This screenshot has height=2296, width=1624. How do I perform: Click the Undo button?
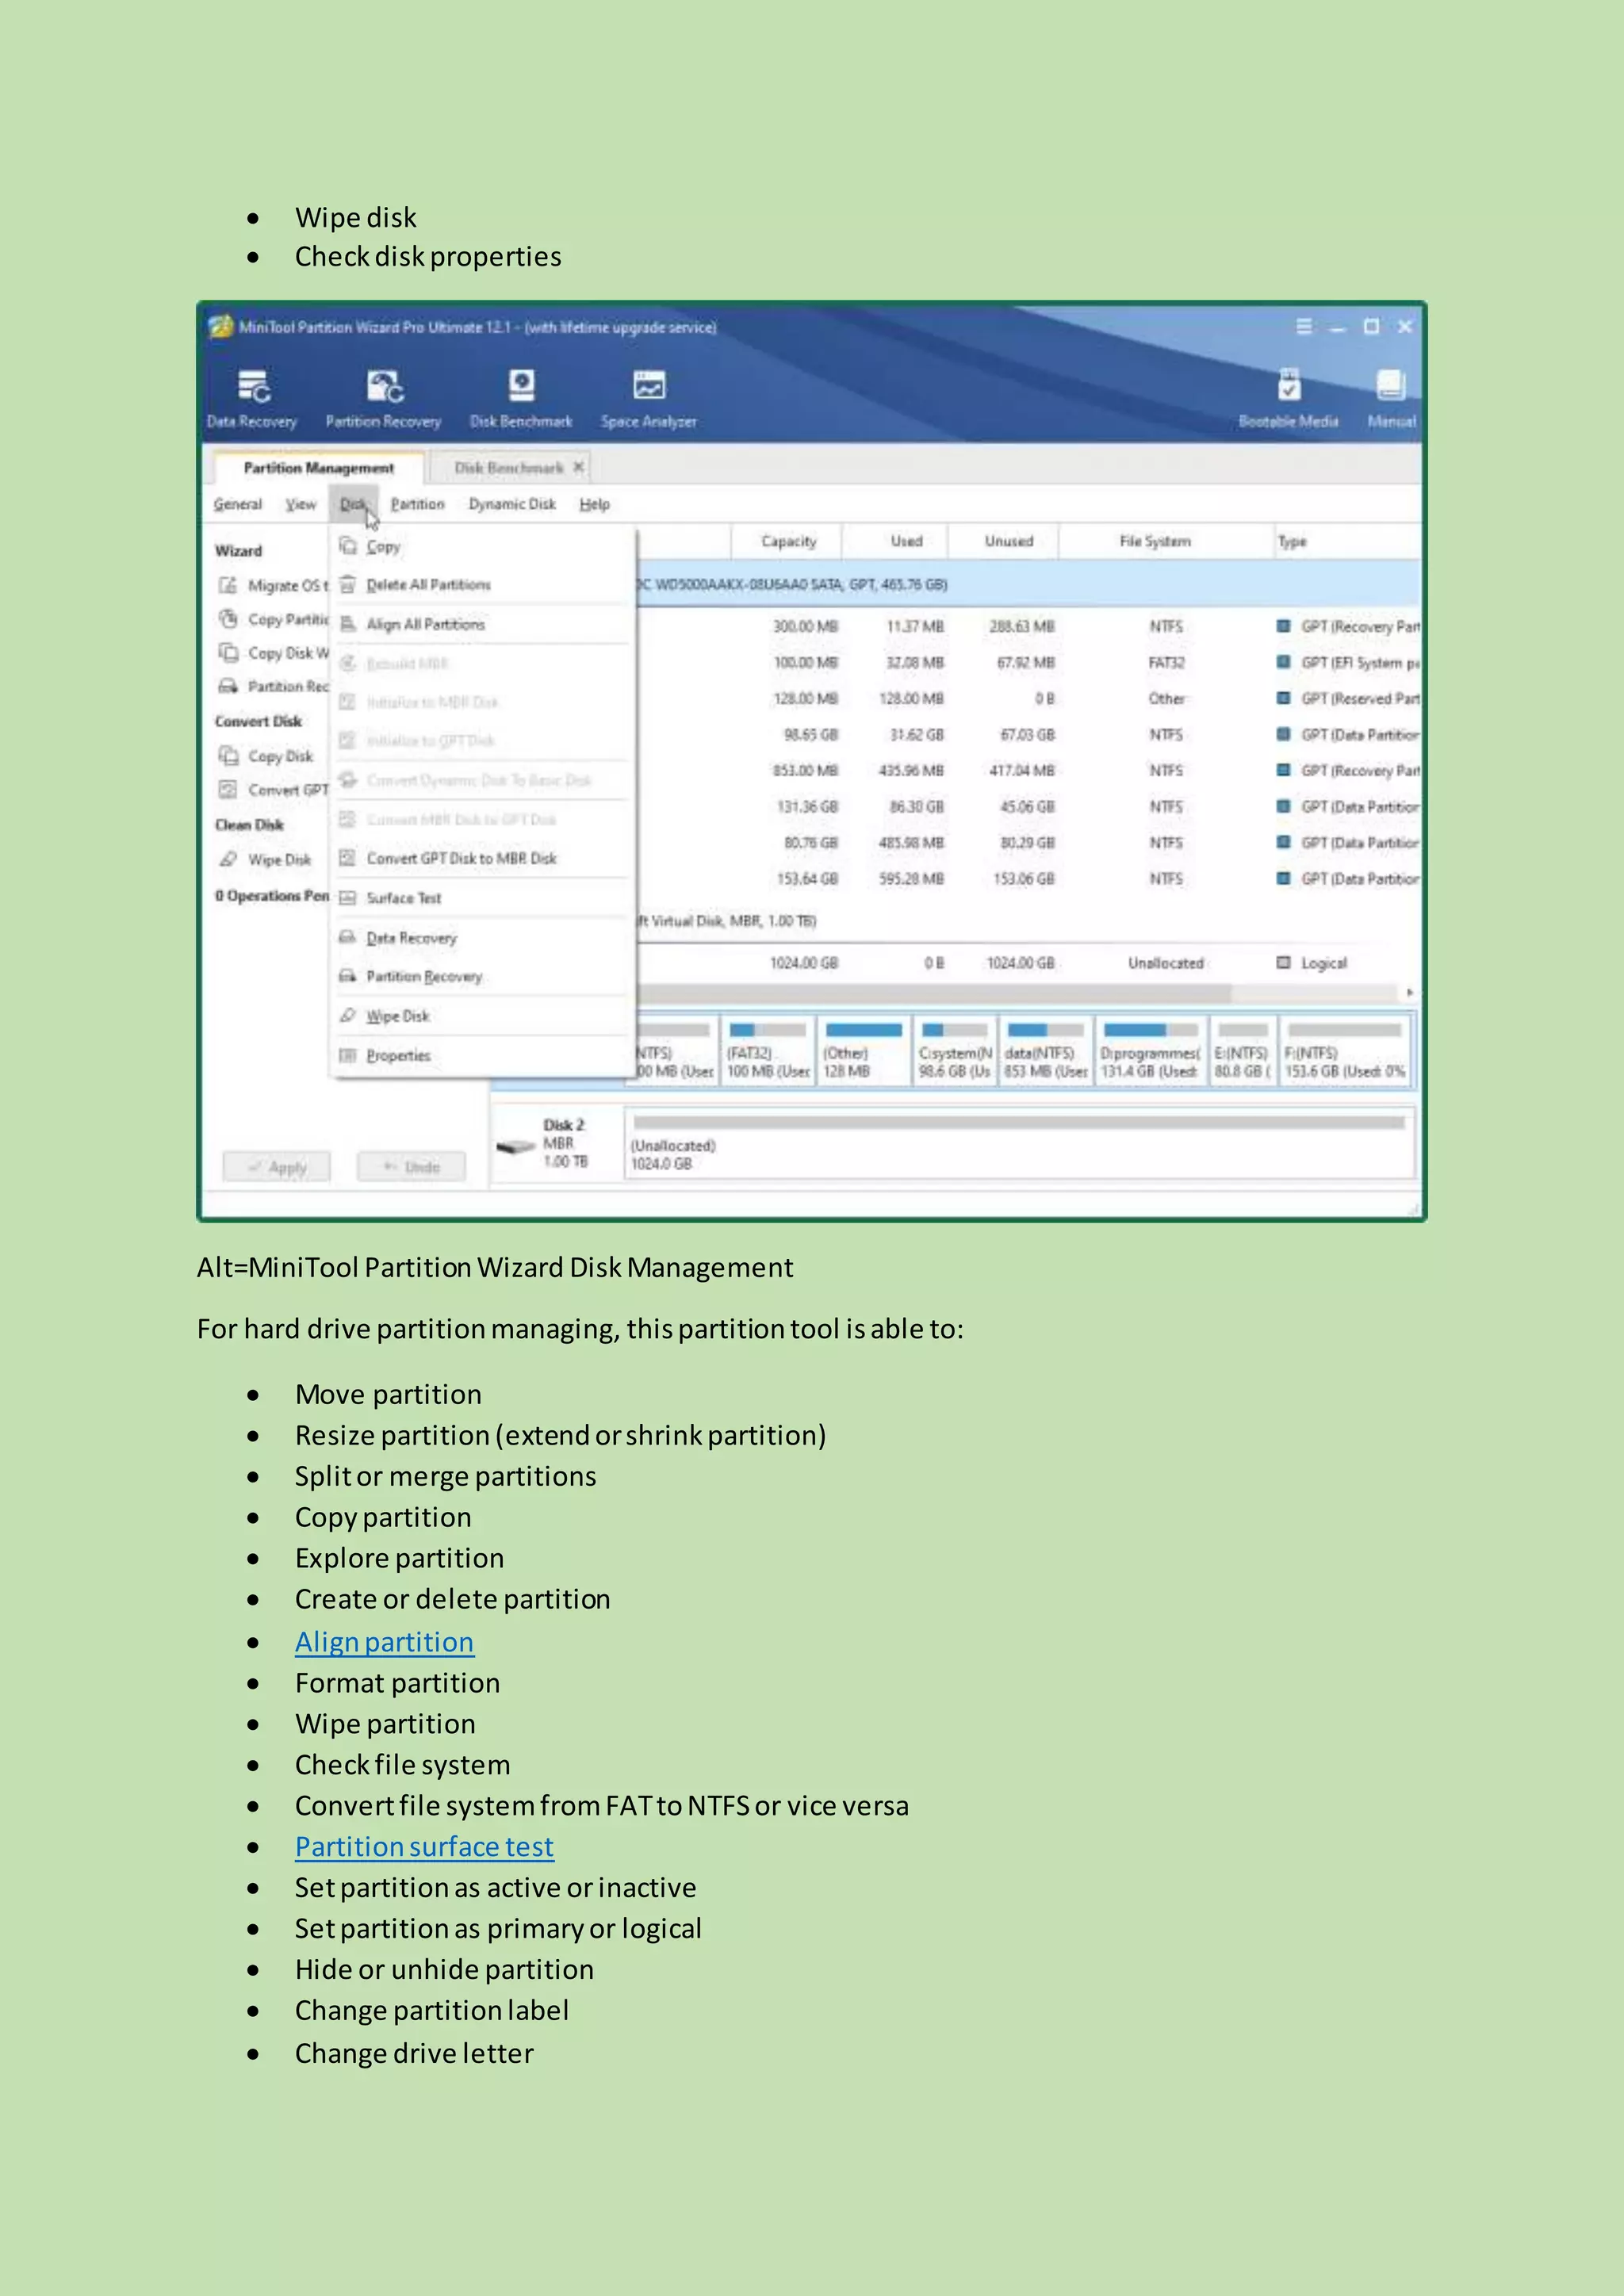pyautogui.click(x=412, y=1167)
